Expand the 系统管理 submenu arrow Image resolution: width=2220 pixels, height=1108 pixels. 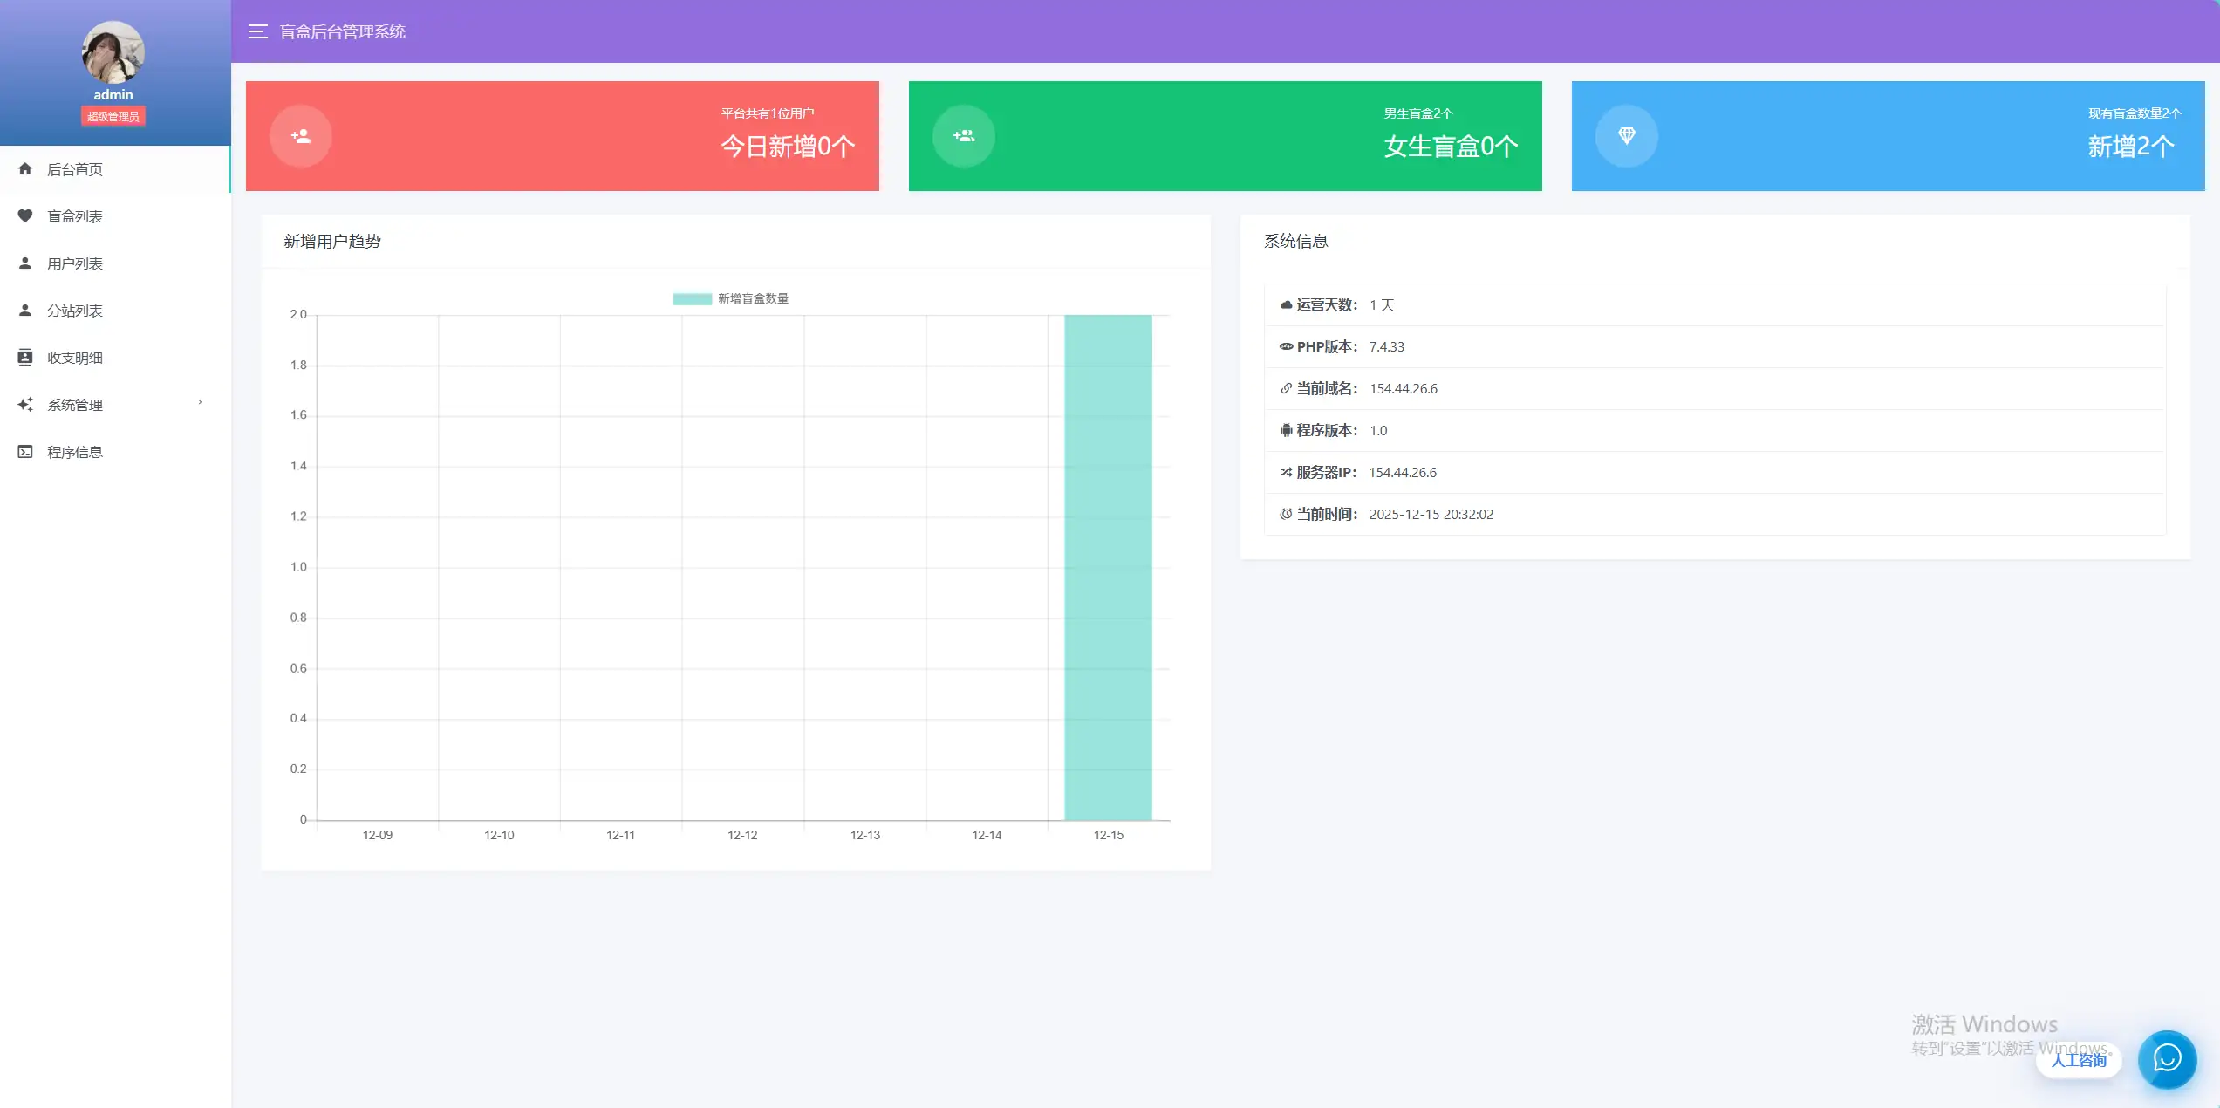point(200,403)
